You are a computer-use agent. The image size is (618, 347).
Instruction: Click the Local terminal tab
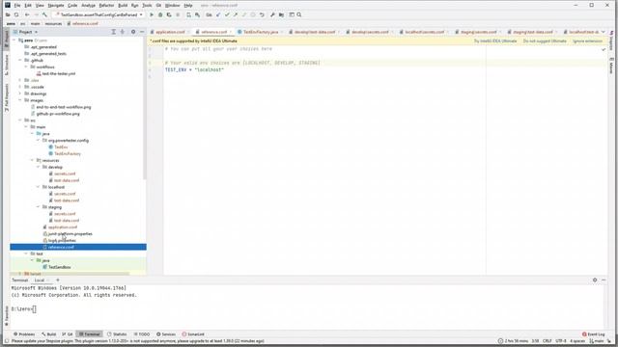coord(40,280)
